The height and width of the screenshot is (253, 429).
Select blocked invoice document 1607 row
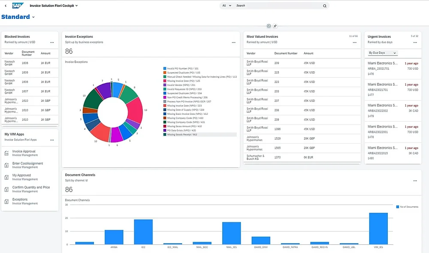click(x=30, y=91)
